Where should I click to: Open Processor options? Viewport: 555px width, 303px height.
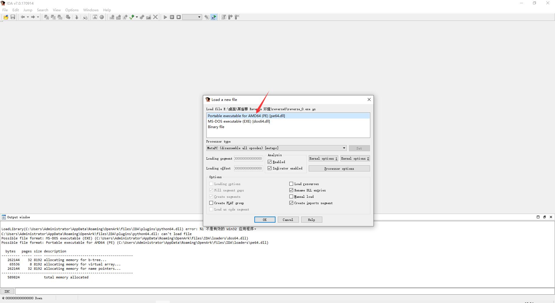(x=339, y=169)
